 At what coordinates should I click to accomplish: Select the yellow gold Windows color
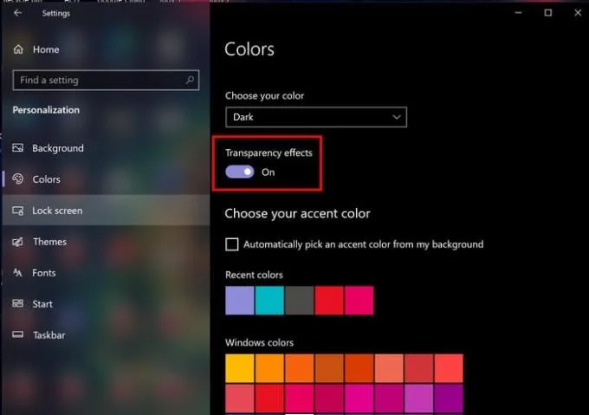(x=240, y=368)
